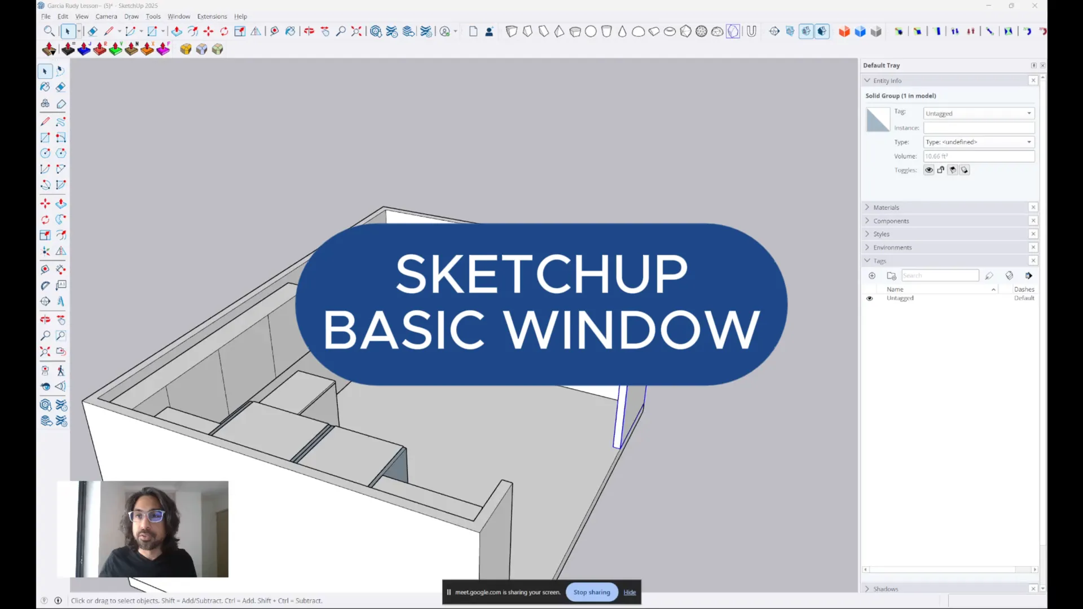Viewport: 1083px width, 609px height.
Task: Select the Rectangle drawing tool
Action: point(45,138)
